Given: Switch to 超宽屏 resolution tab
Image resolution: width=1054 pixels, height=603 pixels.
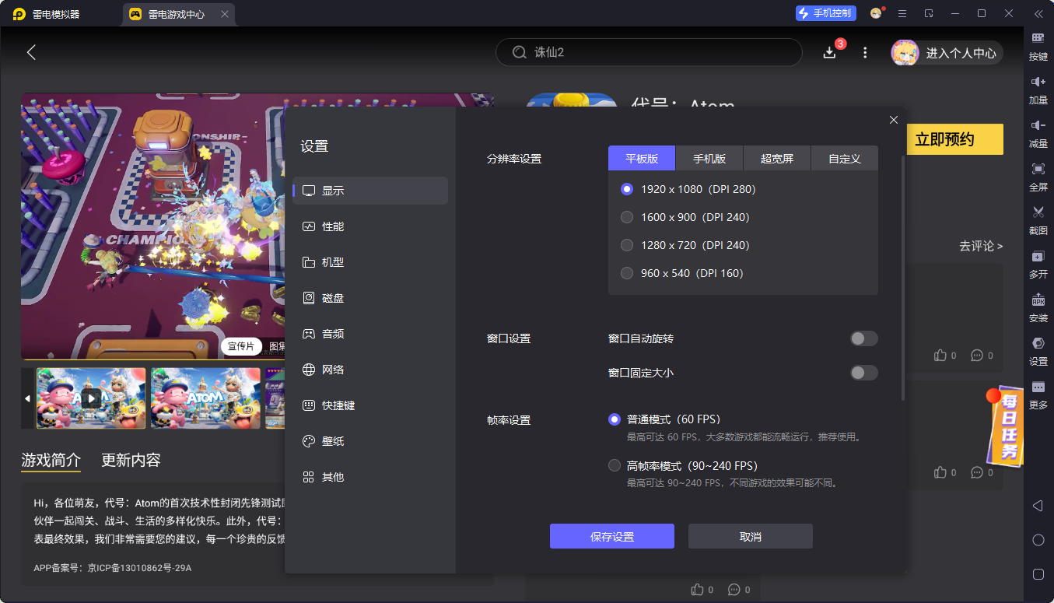Looking at the screenshot, I should pyautogui.click(x=777, y=158).
